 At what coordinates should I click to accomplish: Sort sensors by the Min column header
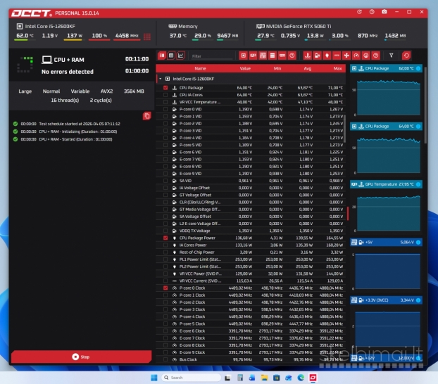pyautogui.click(x=277, y=68)
